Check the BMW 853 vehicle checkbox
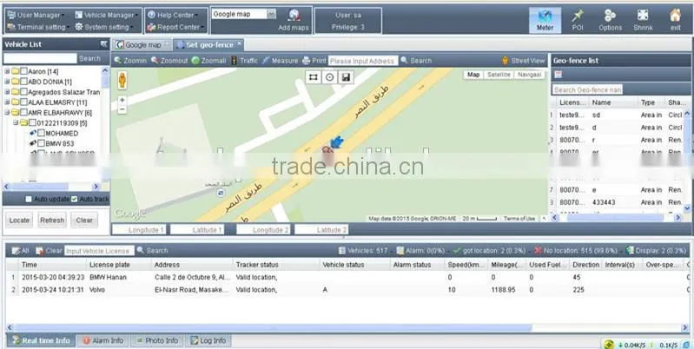Screen dimensions: 694x349 [x=41, y=143]
